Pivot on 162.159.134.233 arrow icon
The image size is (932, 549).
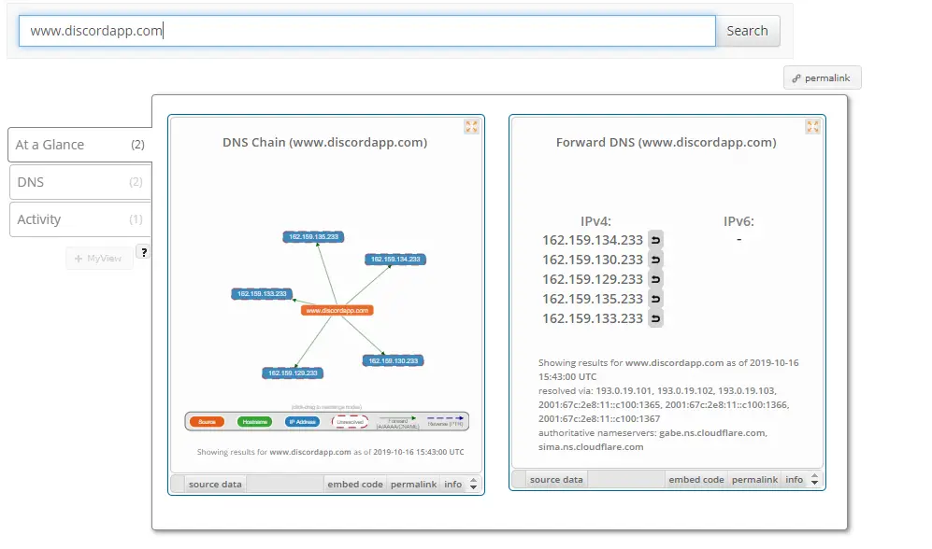tap(655, 240)
